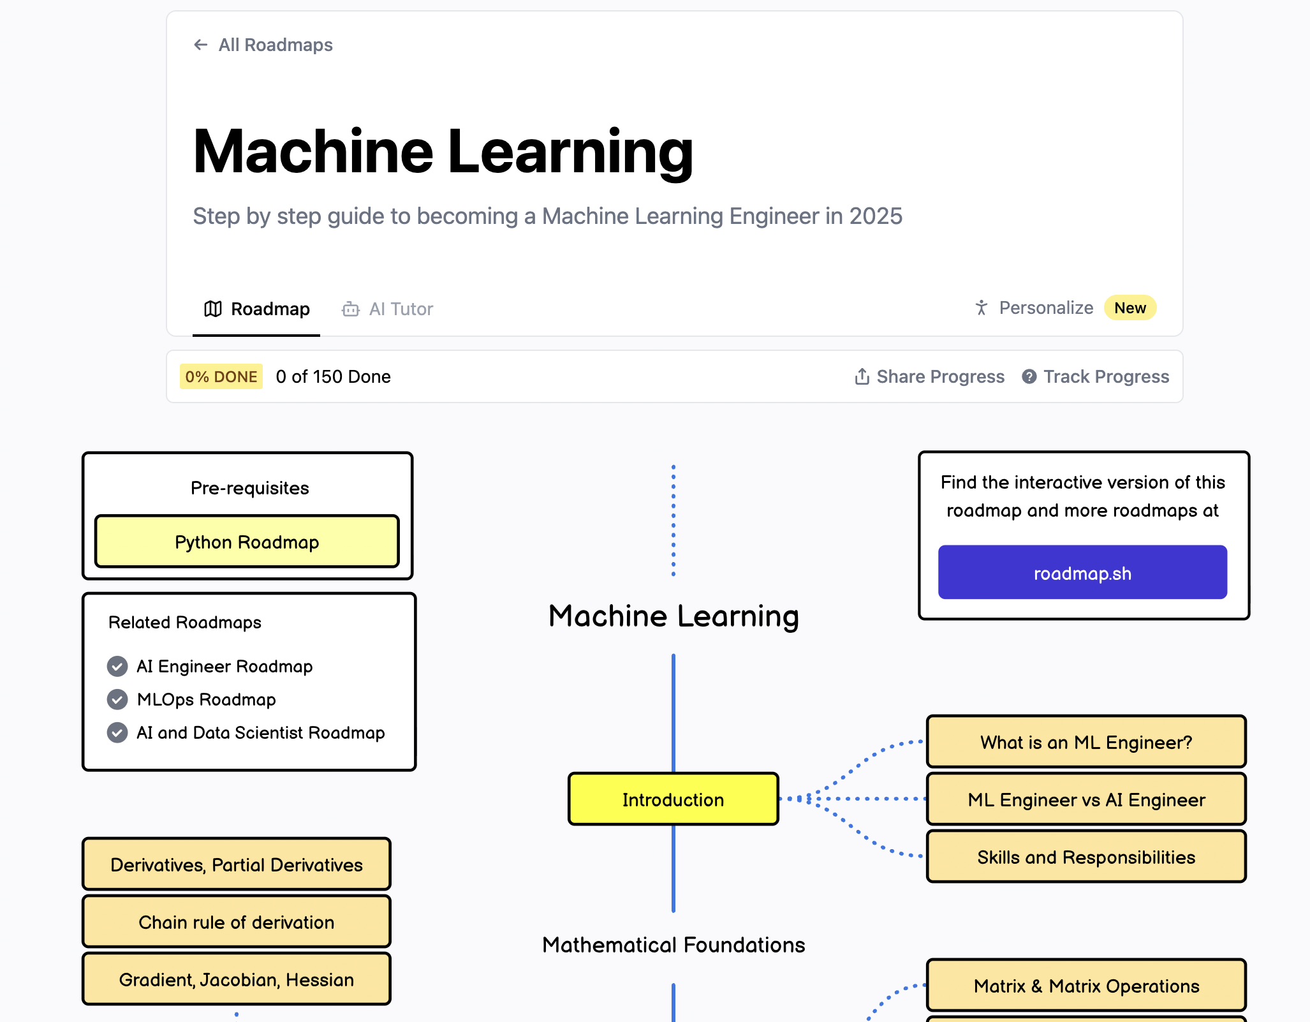The height and width of the screenshot is (1022, 1310).
Task: Click the Machine Learning roadmap diagram title
Action: tap(673, 616)
